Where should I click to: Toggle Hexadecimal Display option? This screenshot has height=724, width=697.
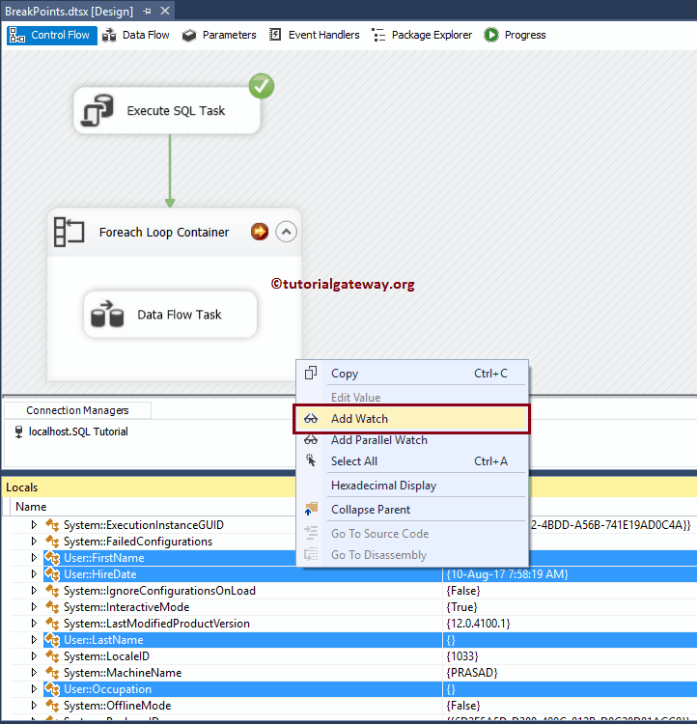click(x=412, y=486)
